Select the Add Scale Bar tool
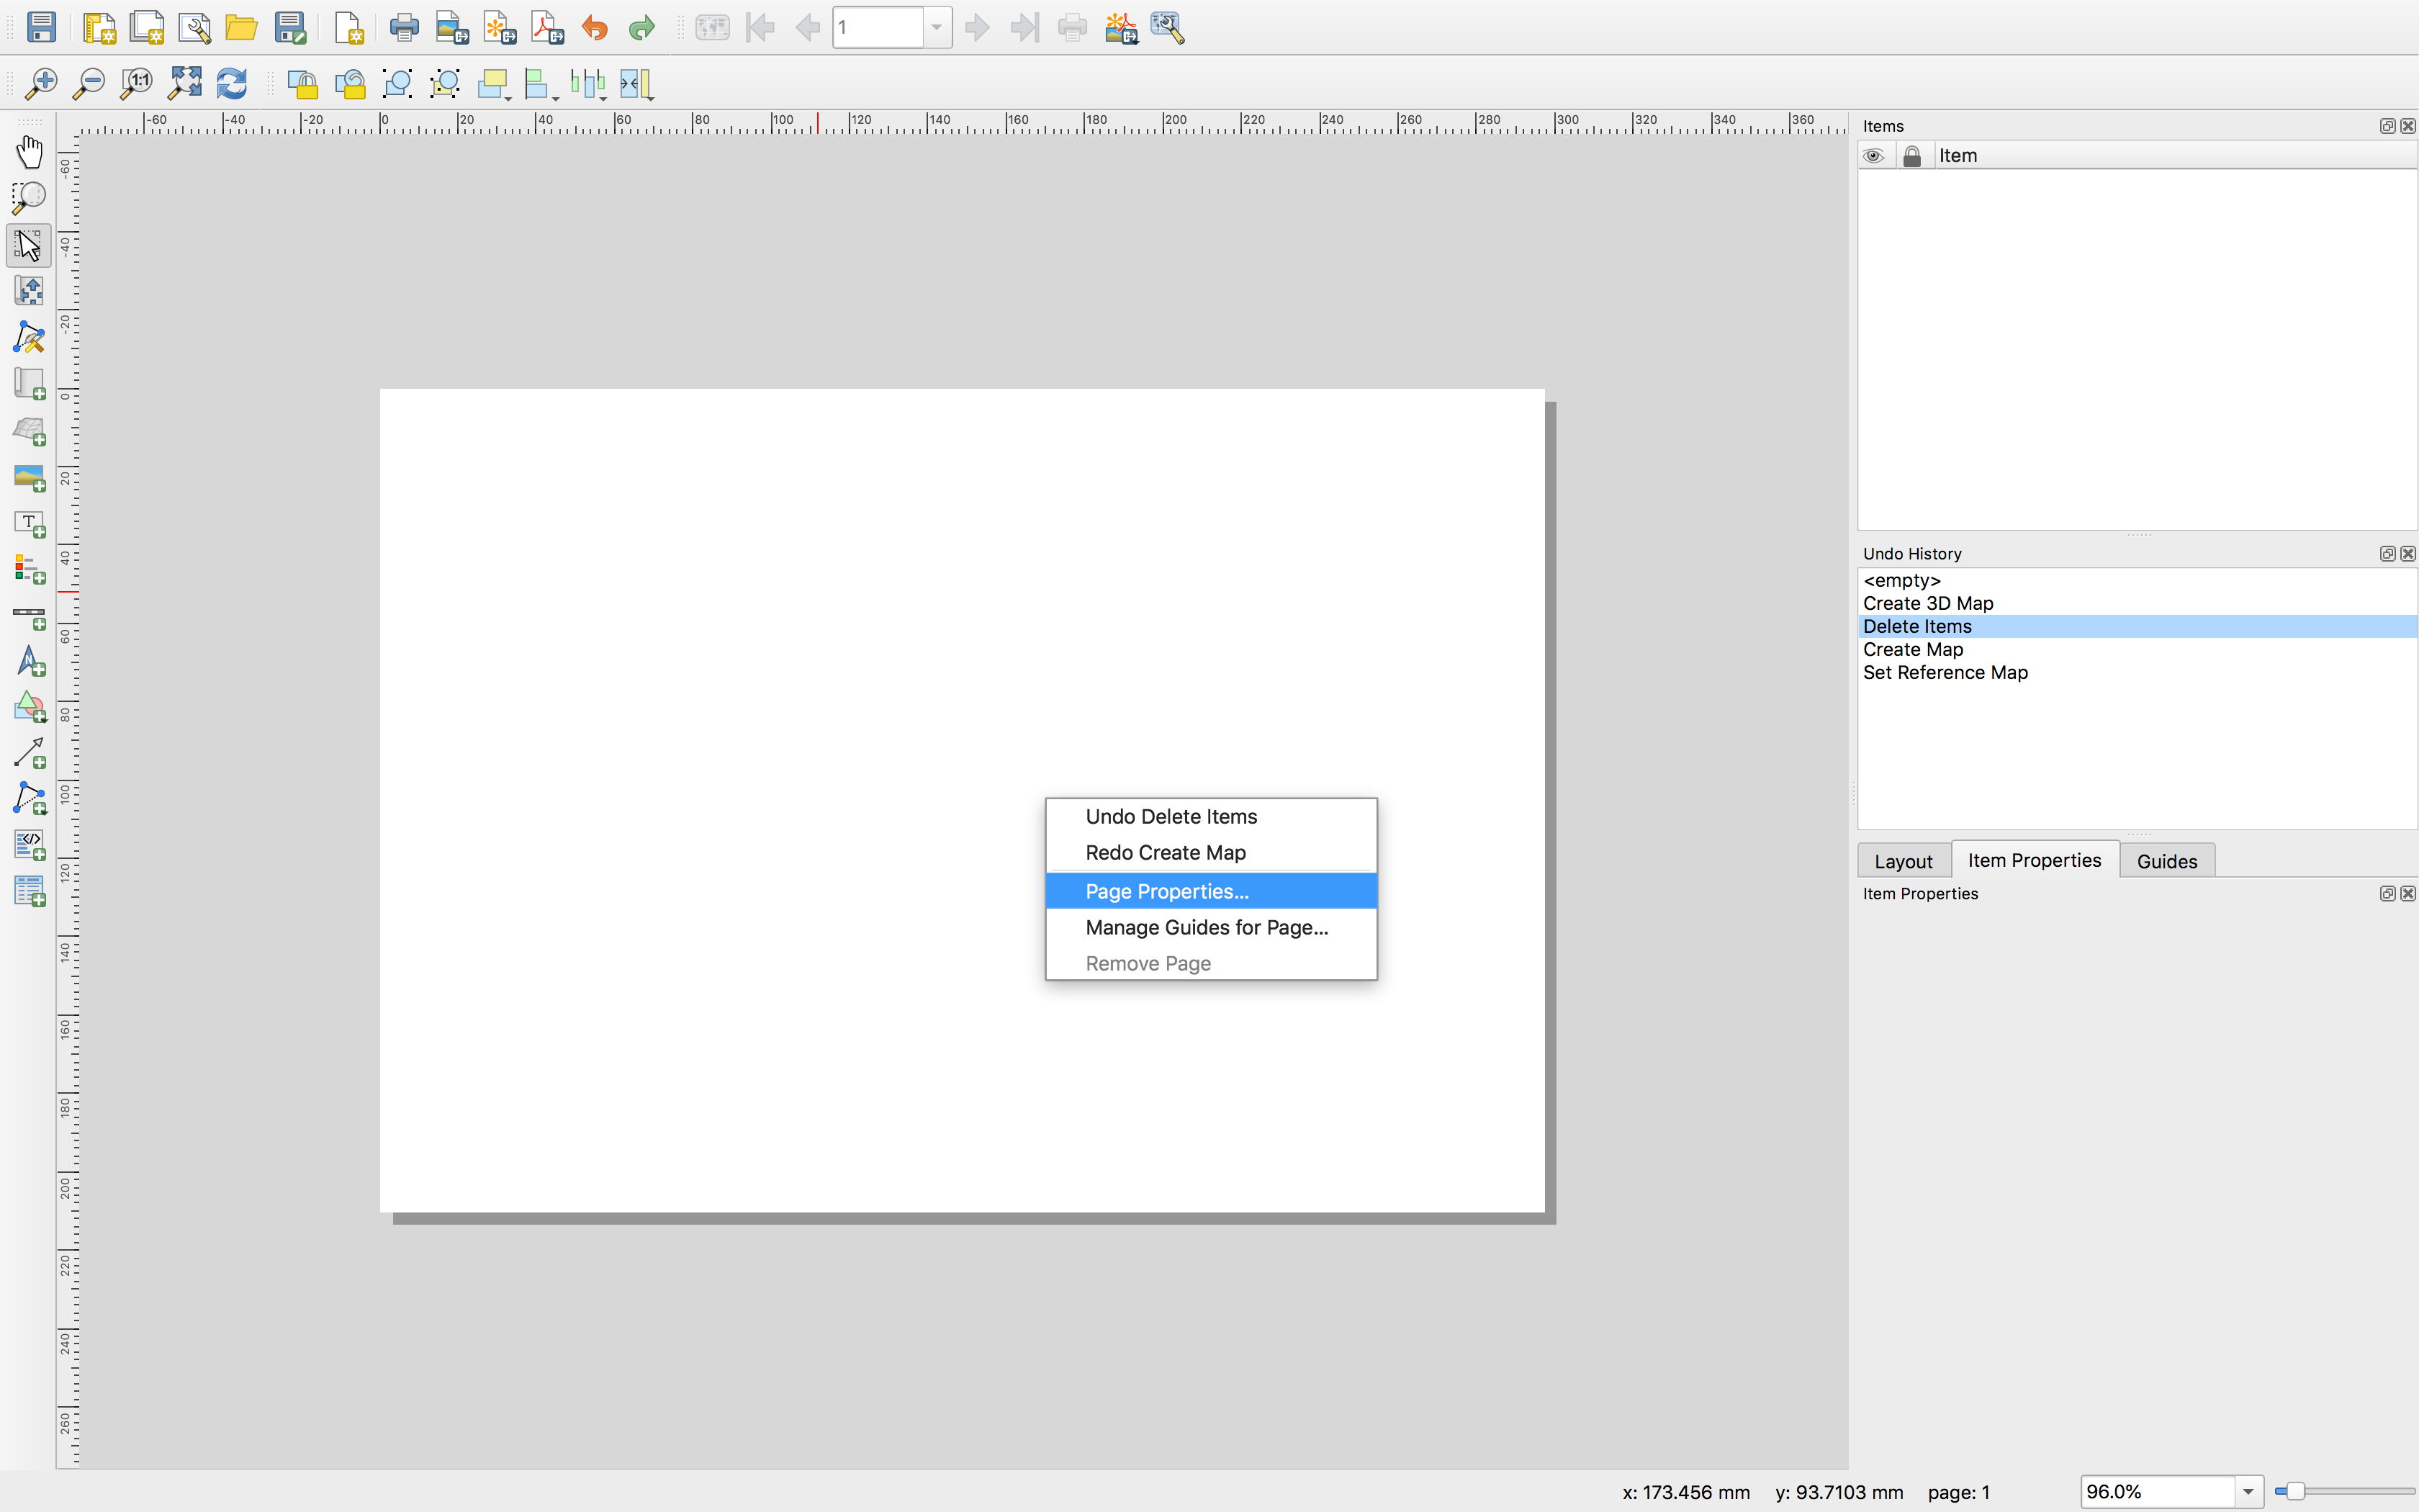The width and height of the screenshot is (2419, 1512). [x=29, y=614]
